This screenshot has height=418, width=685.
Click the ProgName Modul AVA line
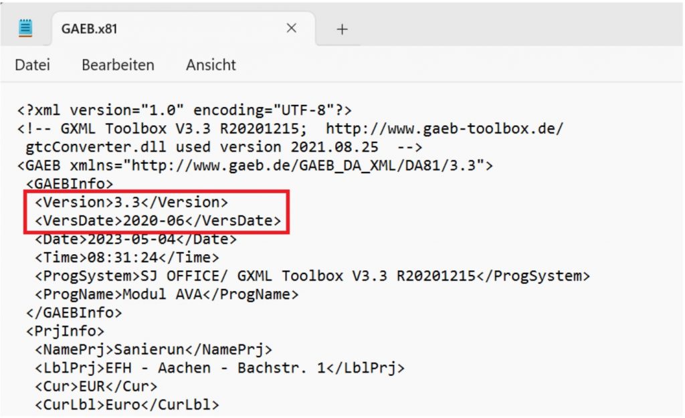coord(167,294)
